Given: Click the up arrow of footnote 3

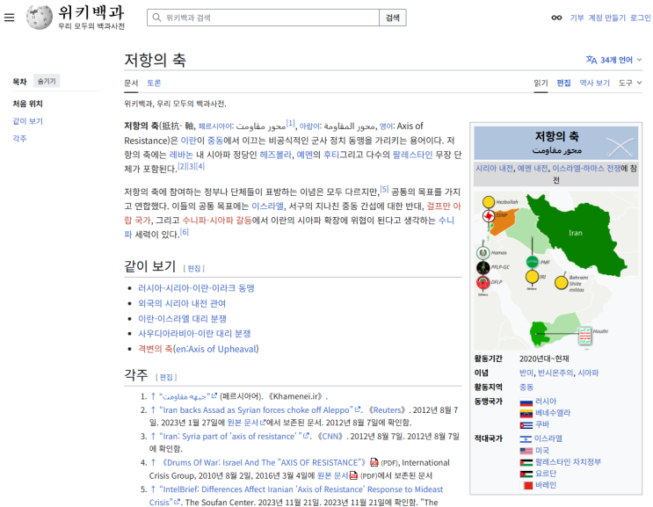Looking at the screenshot, I should point(153,436).
